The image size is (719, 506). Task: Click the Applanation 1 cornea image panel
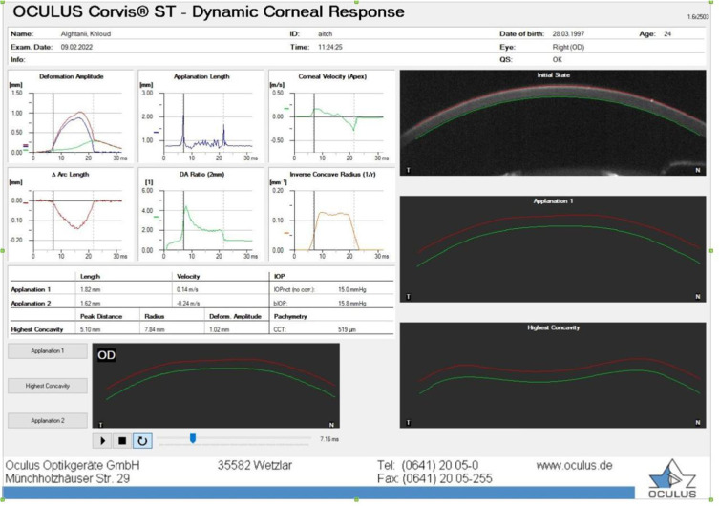[x=553, y=249]
